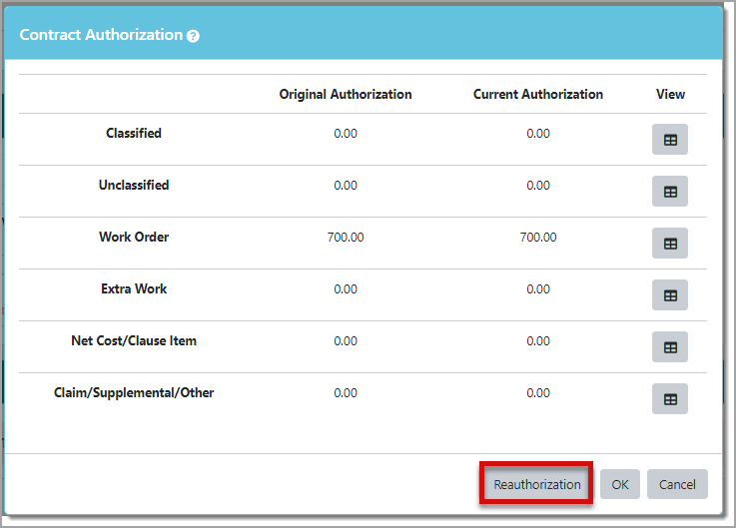736x528 pixels.
Task: View Claim/Supplemental/Other details grid
Action: 670,399
